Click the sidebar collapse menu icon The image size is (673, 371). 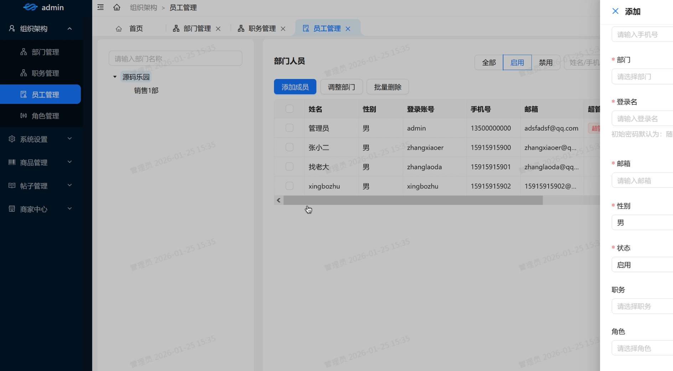(100, 7)
